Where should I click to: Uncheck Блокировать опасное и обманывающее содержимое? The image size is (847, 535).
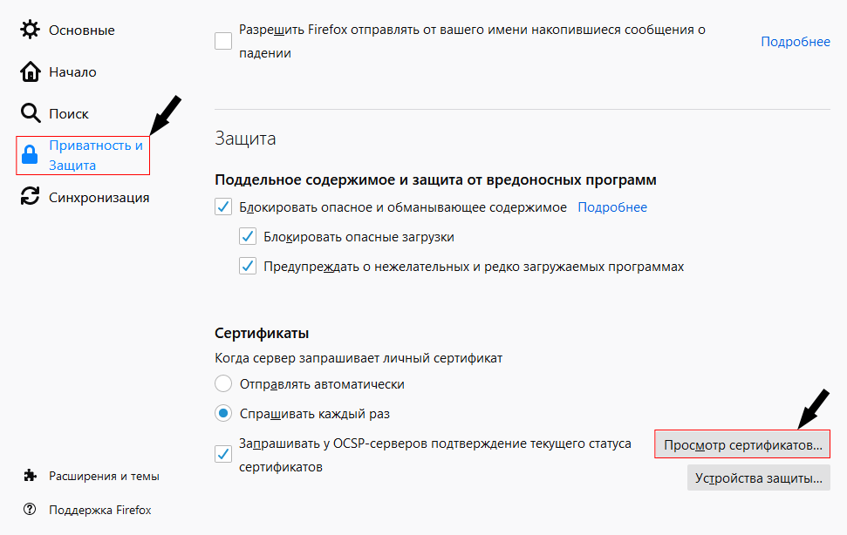click(x=223, y=207)
